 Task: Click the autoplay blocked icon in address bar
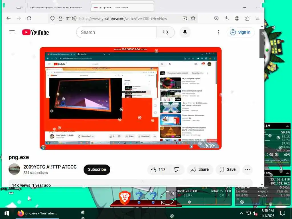click(74, 18)
